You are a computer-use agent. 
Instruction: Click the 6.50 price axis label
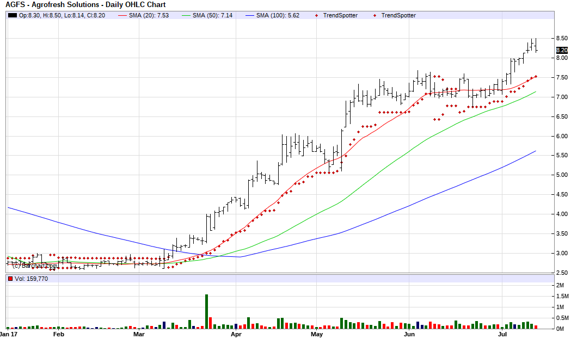click(x=562, y=116)
